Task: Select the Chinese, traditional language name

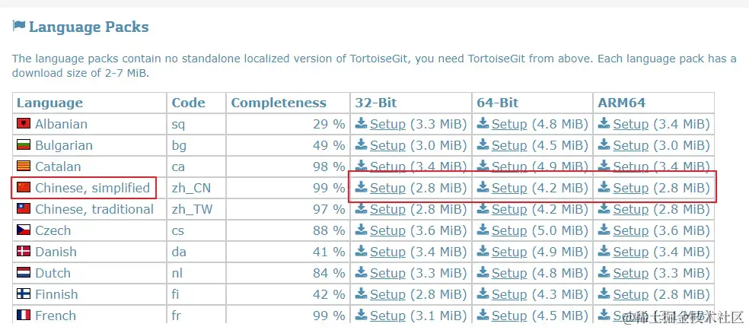Action: click(94, 209)
